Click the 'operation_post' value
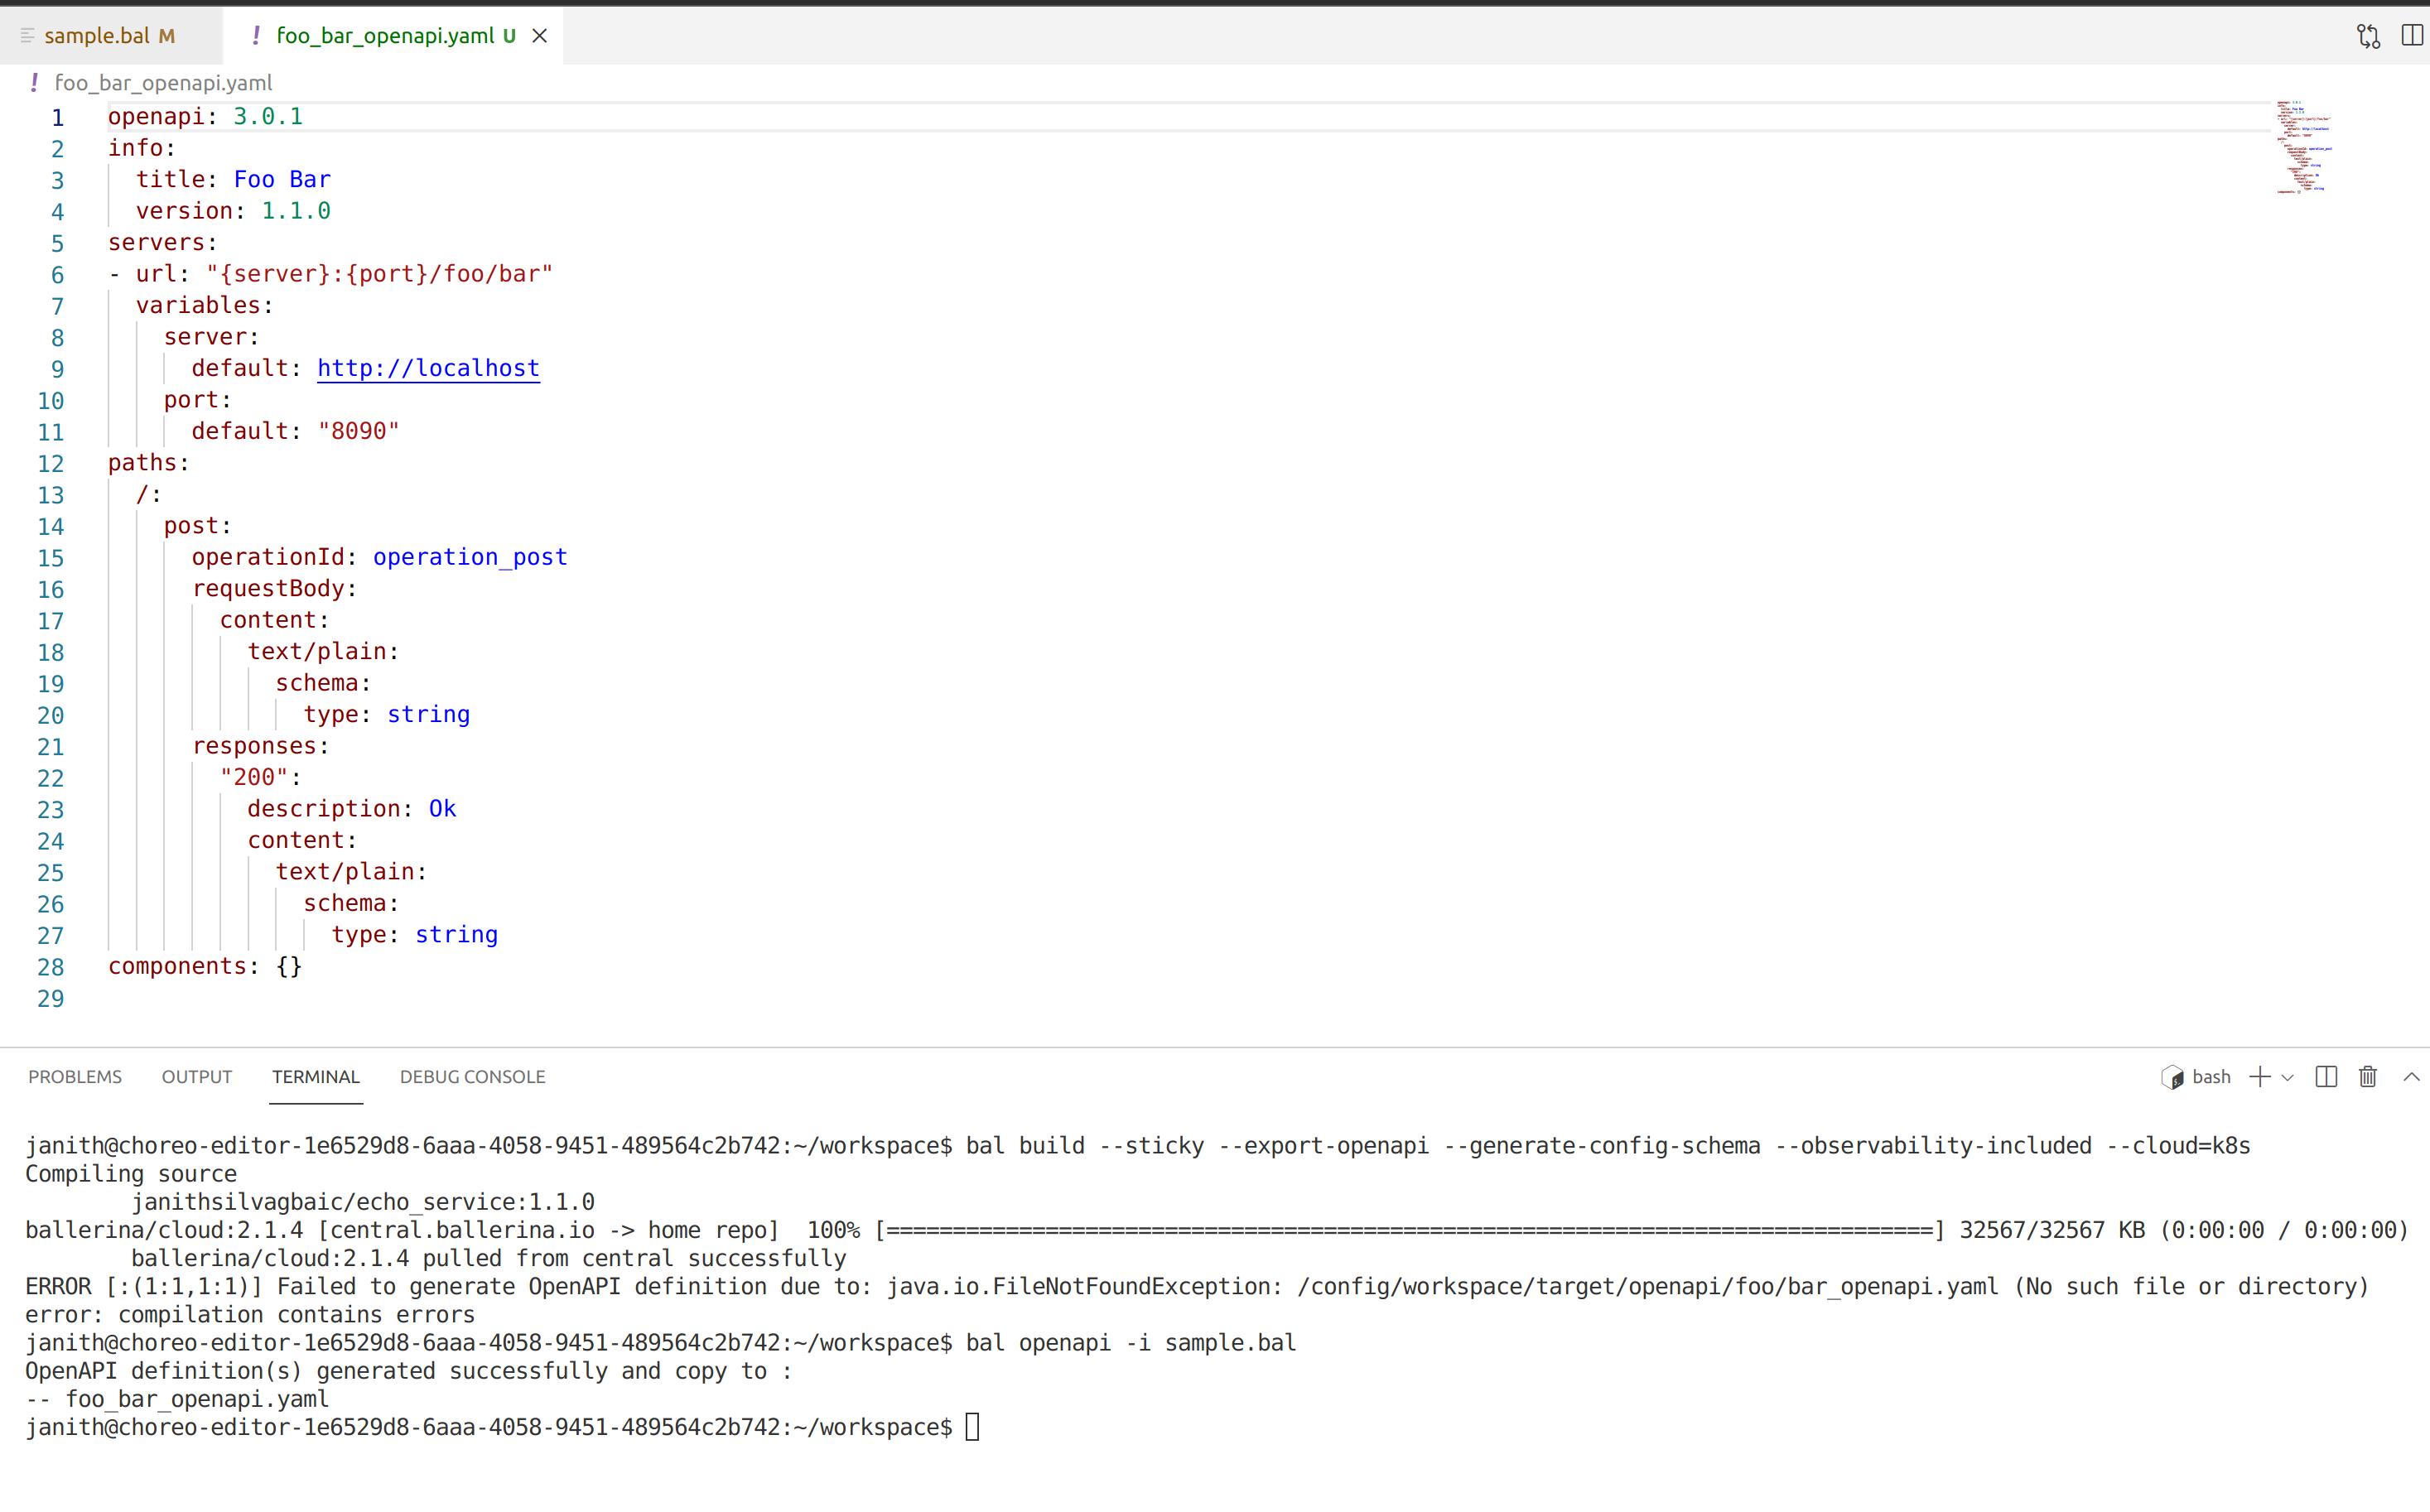The width and height of the screenshot is (2430, 1512). (x=470, y=557)
